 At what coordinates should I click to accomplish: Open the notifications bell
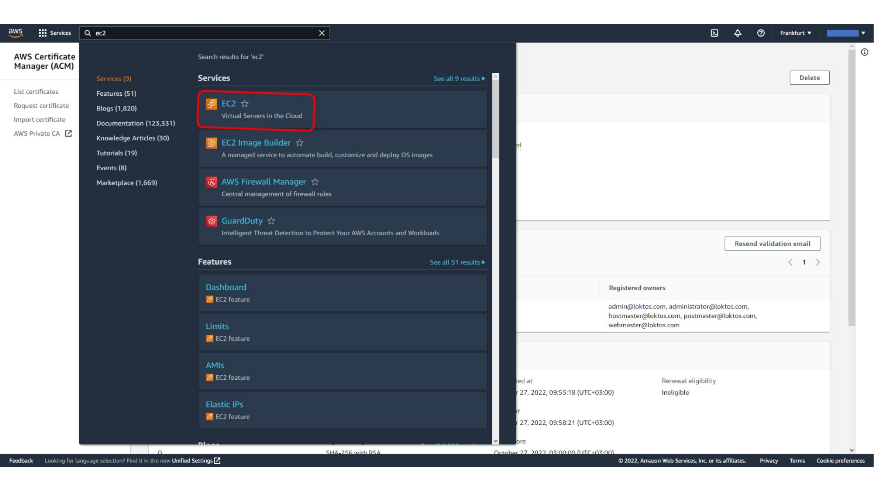coord(738,33)
